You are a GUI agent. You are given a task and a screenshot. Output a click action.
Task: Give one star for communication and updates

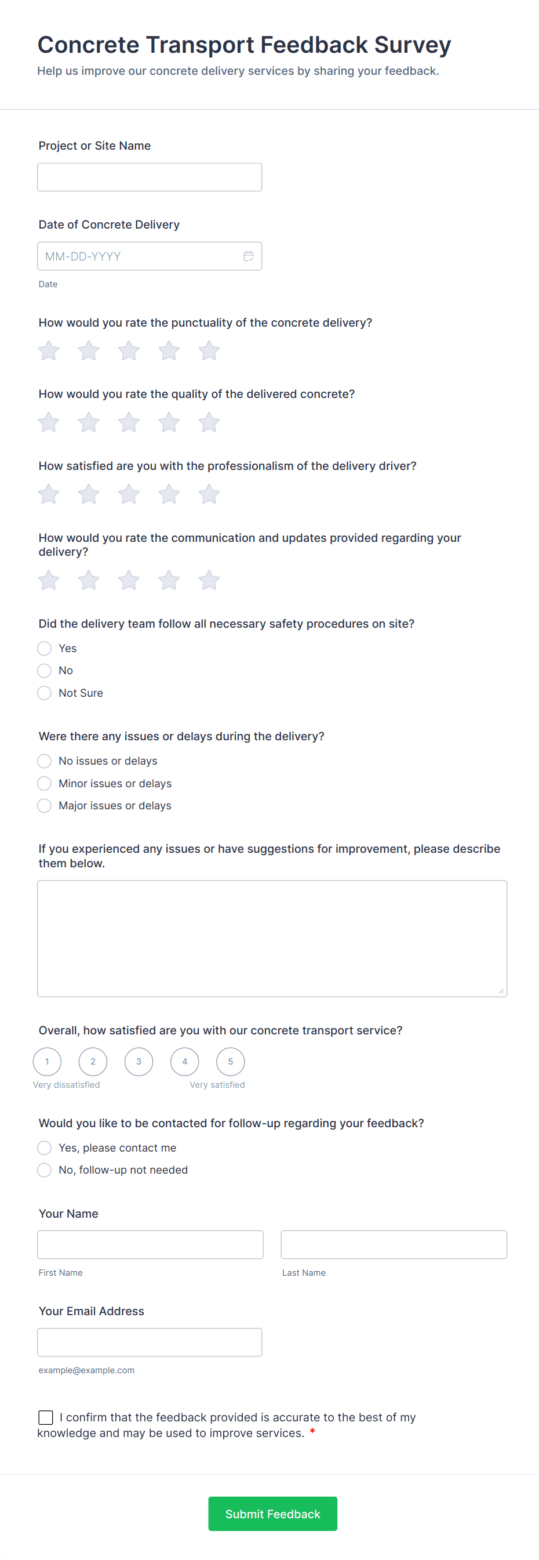[x=49, y=580]
